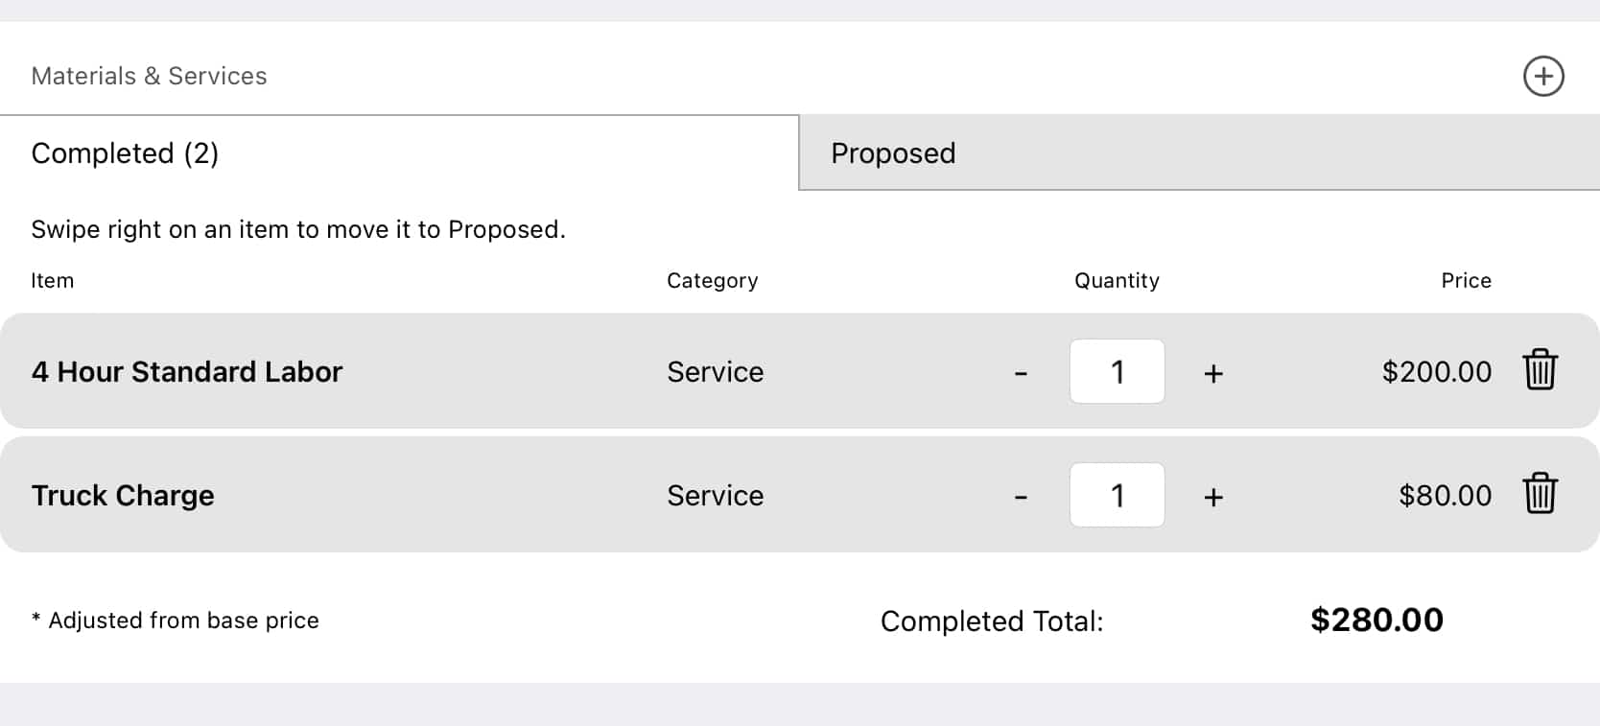Open the Truck Charge item

click(123, 495)
